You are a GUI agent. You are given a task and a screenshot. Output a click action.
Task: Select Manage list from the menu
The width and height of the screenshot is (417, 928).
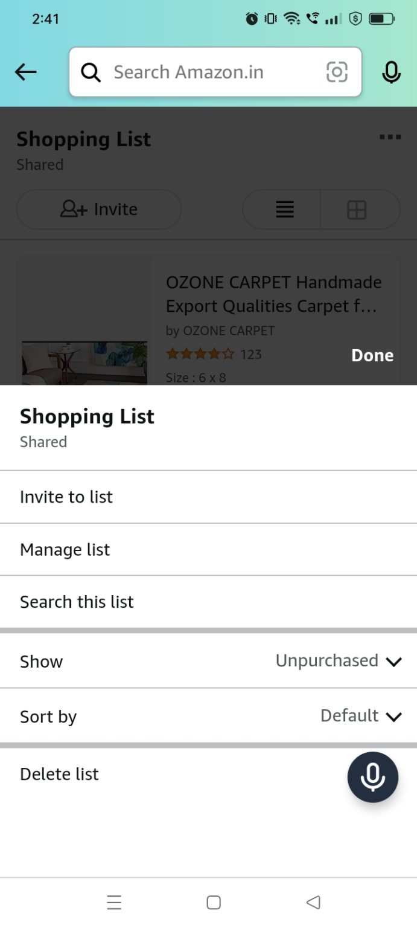tap(65, 549)
